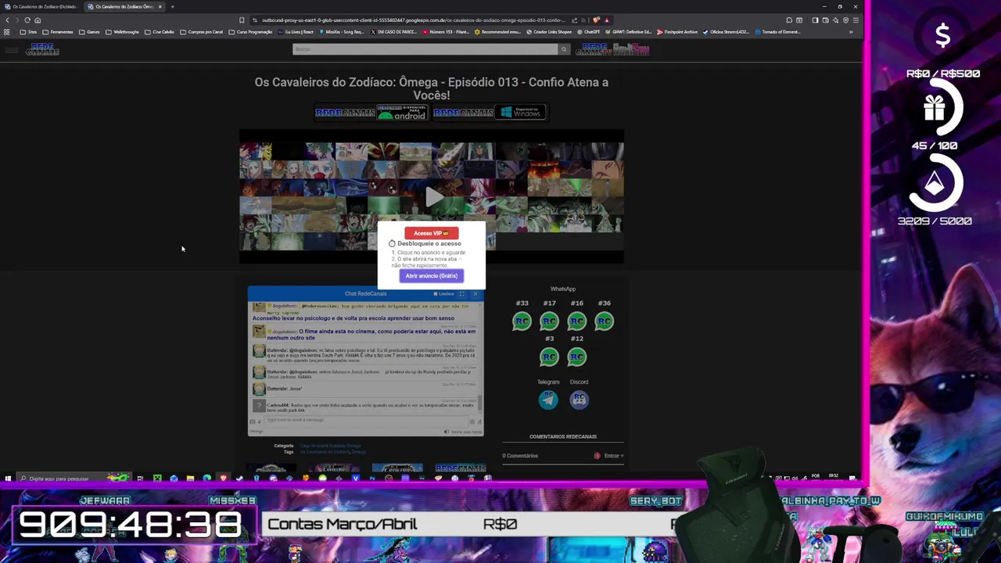Open WhatsApp group #12
This screenshot has height=563, width=1001.
point(576,357)
